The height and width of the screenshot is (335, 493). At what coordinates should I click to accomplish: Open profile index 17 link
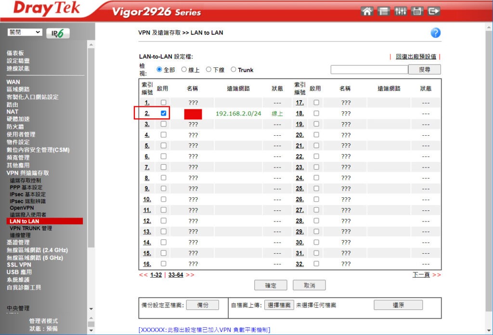[x=299, y=103]
